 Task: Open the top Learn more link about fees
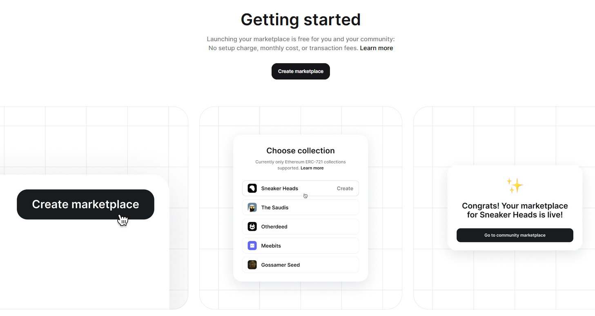pos(377,48)
